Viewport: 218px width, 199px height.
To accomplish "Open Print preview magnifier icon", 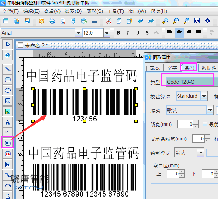I will 63,21.
